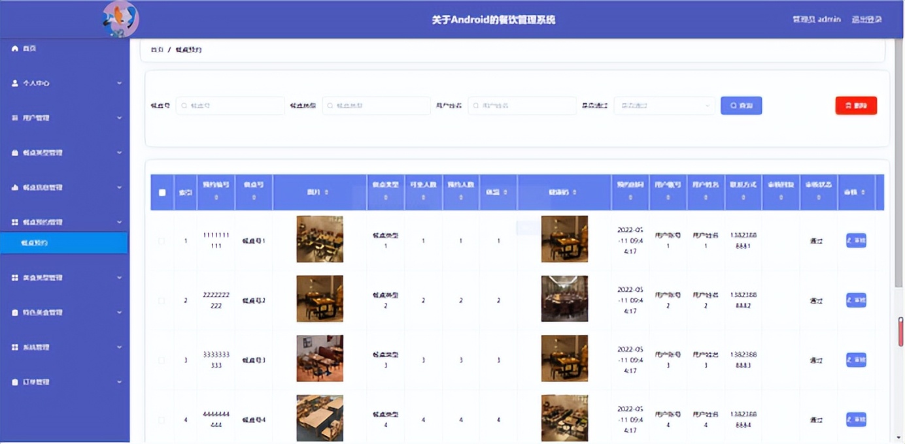Click the 订单管理 order management sidebar icon
The width and height of the screenshot is (905, 444).
click(16, 381)
